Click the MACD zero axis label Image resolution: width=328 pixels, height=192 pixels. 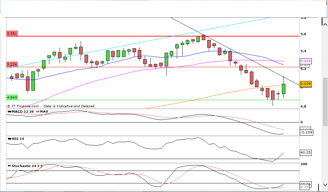(301, 122)
